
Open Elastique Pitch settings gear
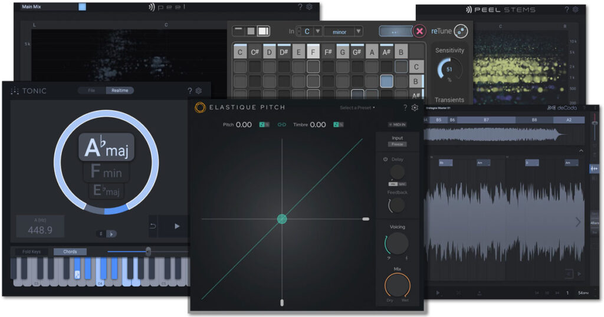point(415,108)
